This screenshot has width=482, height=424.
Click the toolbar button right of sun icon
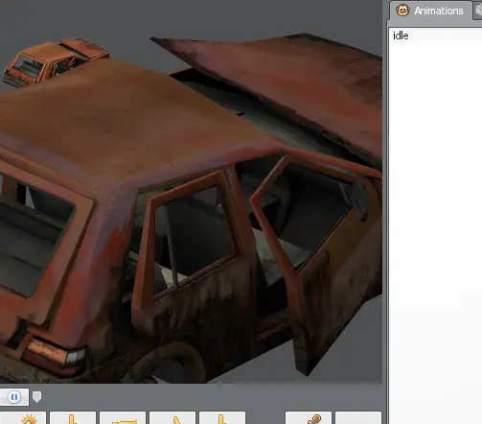[x=73, y=419]
